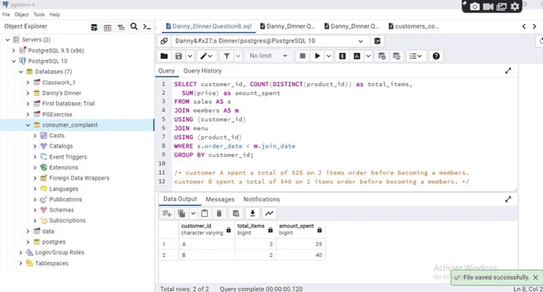Click the View Data table icon
This screenshot has height=292, width=543.
pyautogui.click(x=107, y=27)
